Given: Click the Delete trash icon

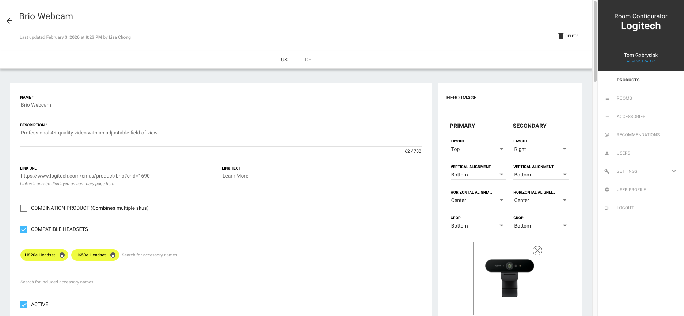Looking at the screenshot, I should click(x=561, y=36).
